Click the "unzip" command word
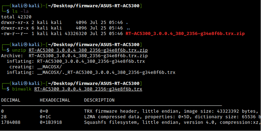 pos(19,51)
